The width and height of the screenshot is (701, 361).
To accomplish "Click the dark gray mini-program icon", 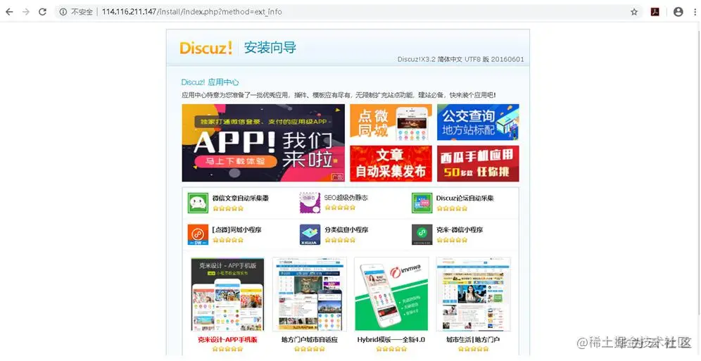I will (422, 234).
